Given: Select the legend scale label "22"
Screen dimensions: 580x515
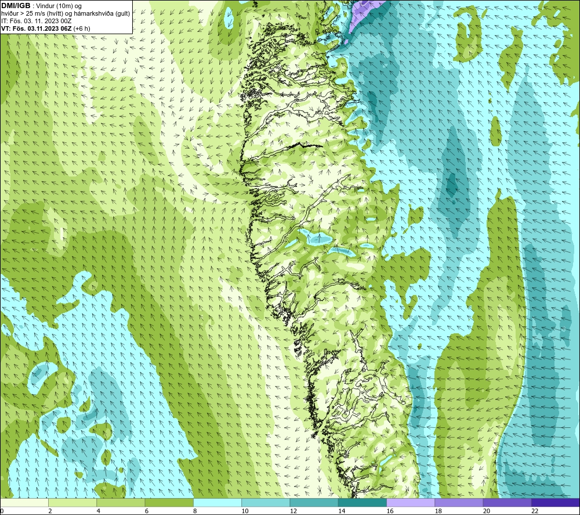Looking at the screenshot, I should tap(535, 512).
